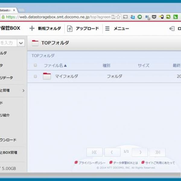
Task: Go to previous page button
Action: pyautogui.click(x=112, y=152)
